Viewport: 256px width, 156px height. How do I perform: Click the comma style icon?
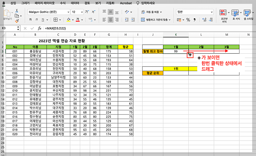(195, 19)
